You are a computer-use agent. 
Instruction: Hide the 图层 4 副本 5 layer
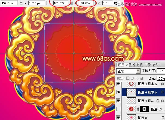[118, 84]
